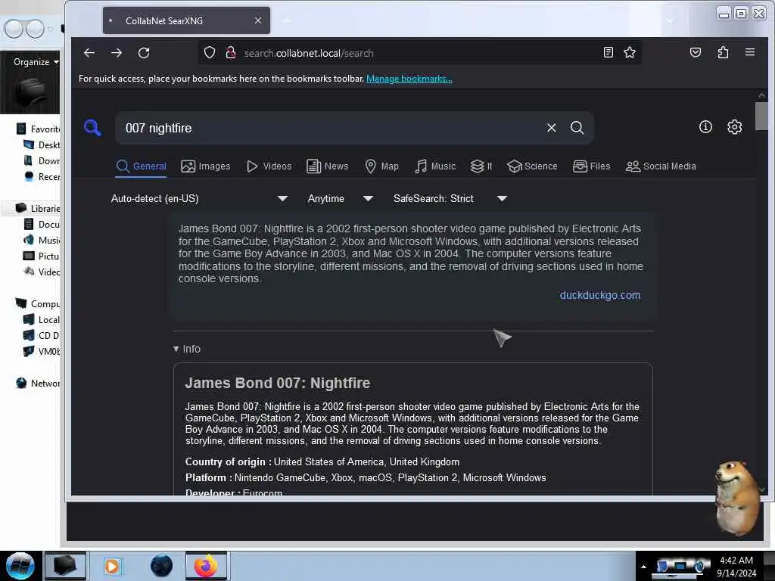
Task: Click the address bar URL
Action: tap(309, 54)
